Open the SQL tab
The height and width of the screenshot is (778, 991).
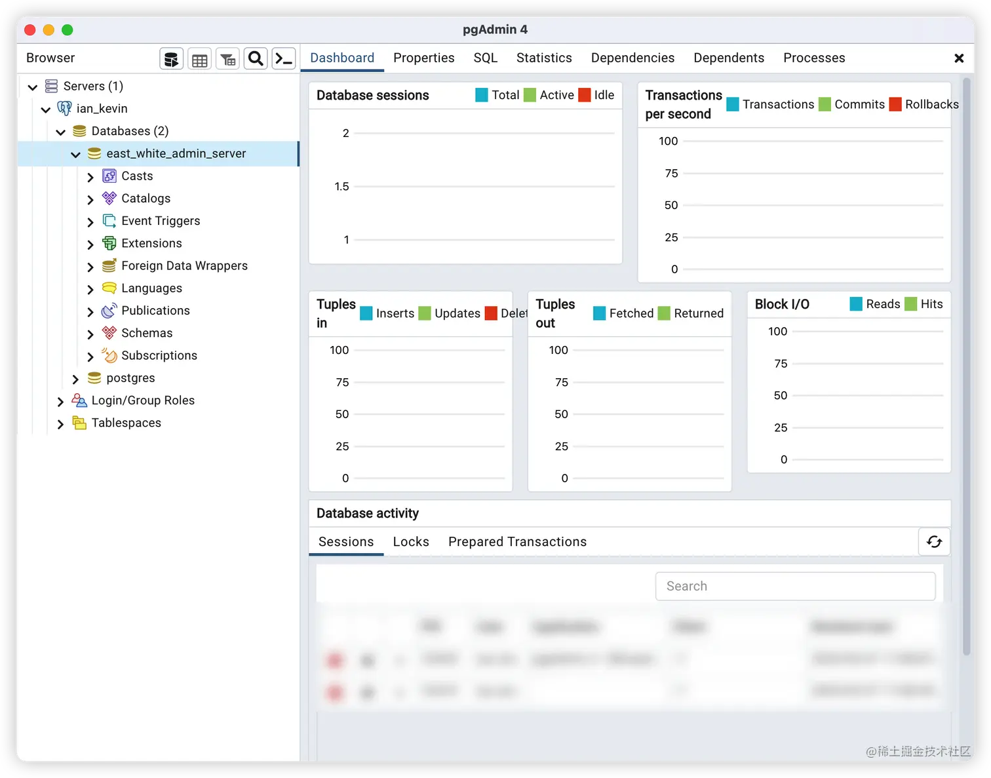click(x=486, y=58)
